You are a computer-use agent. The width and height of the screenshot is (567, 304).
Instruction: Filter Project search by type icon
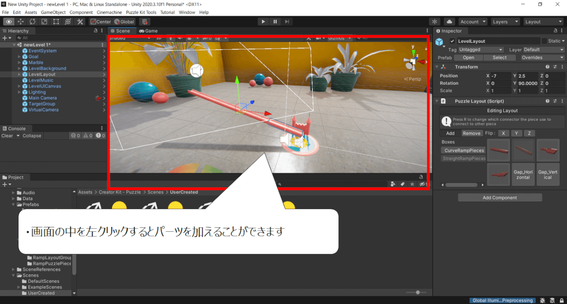point(393,184)
